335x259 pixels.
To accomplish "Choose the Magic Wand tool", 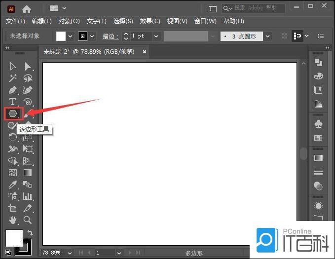I will tap(13, 78).
